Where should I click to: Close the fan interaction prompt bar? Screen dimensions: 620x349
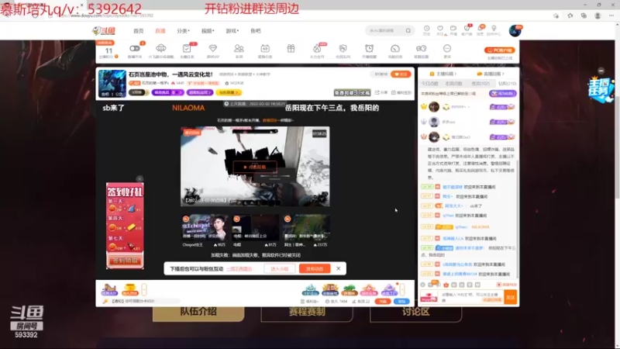[339, 268]
